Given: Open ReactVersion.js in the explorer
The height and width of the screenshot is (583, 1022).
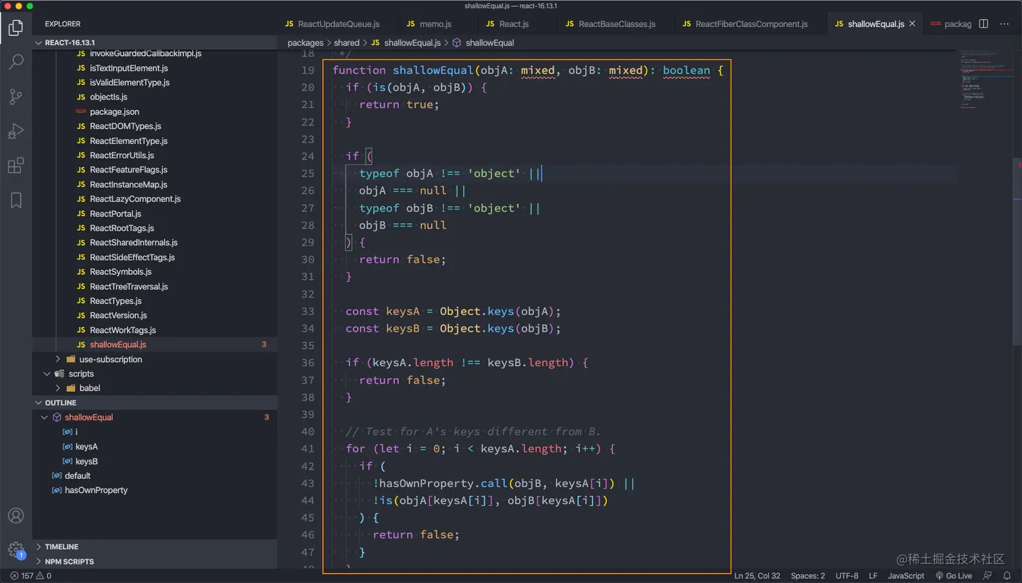Looking at the screenshot, I should [118, 315].
